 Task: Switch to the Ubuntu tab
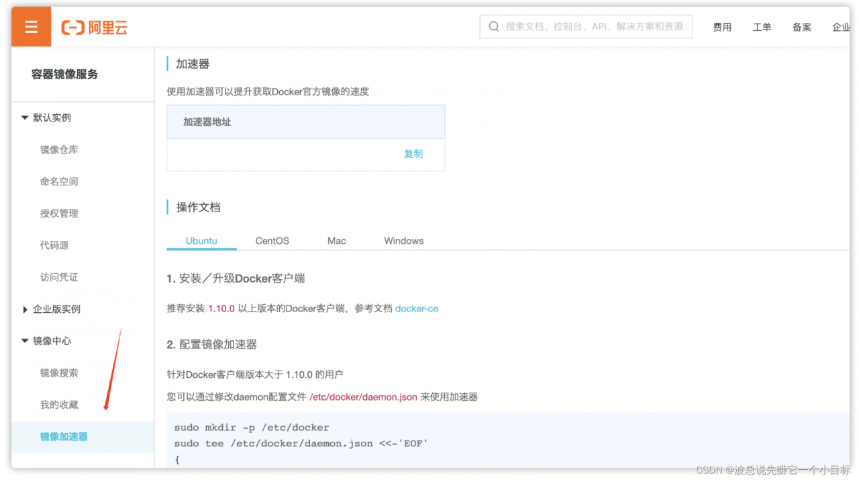coord(201,240)
